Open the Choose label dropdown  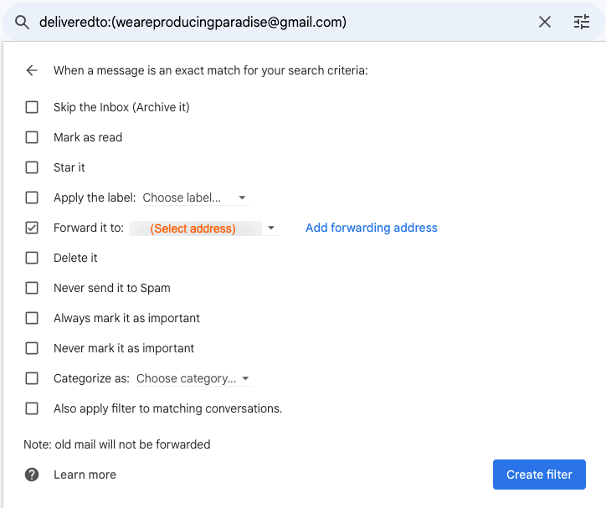pyautogui.click(x=195, y=198)
